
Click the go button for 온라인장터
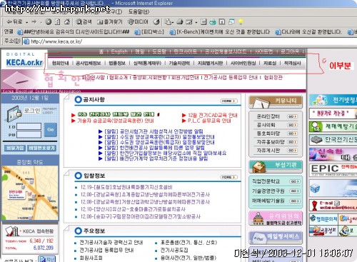tap(292, 116)
